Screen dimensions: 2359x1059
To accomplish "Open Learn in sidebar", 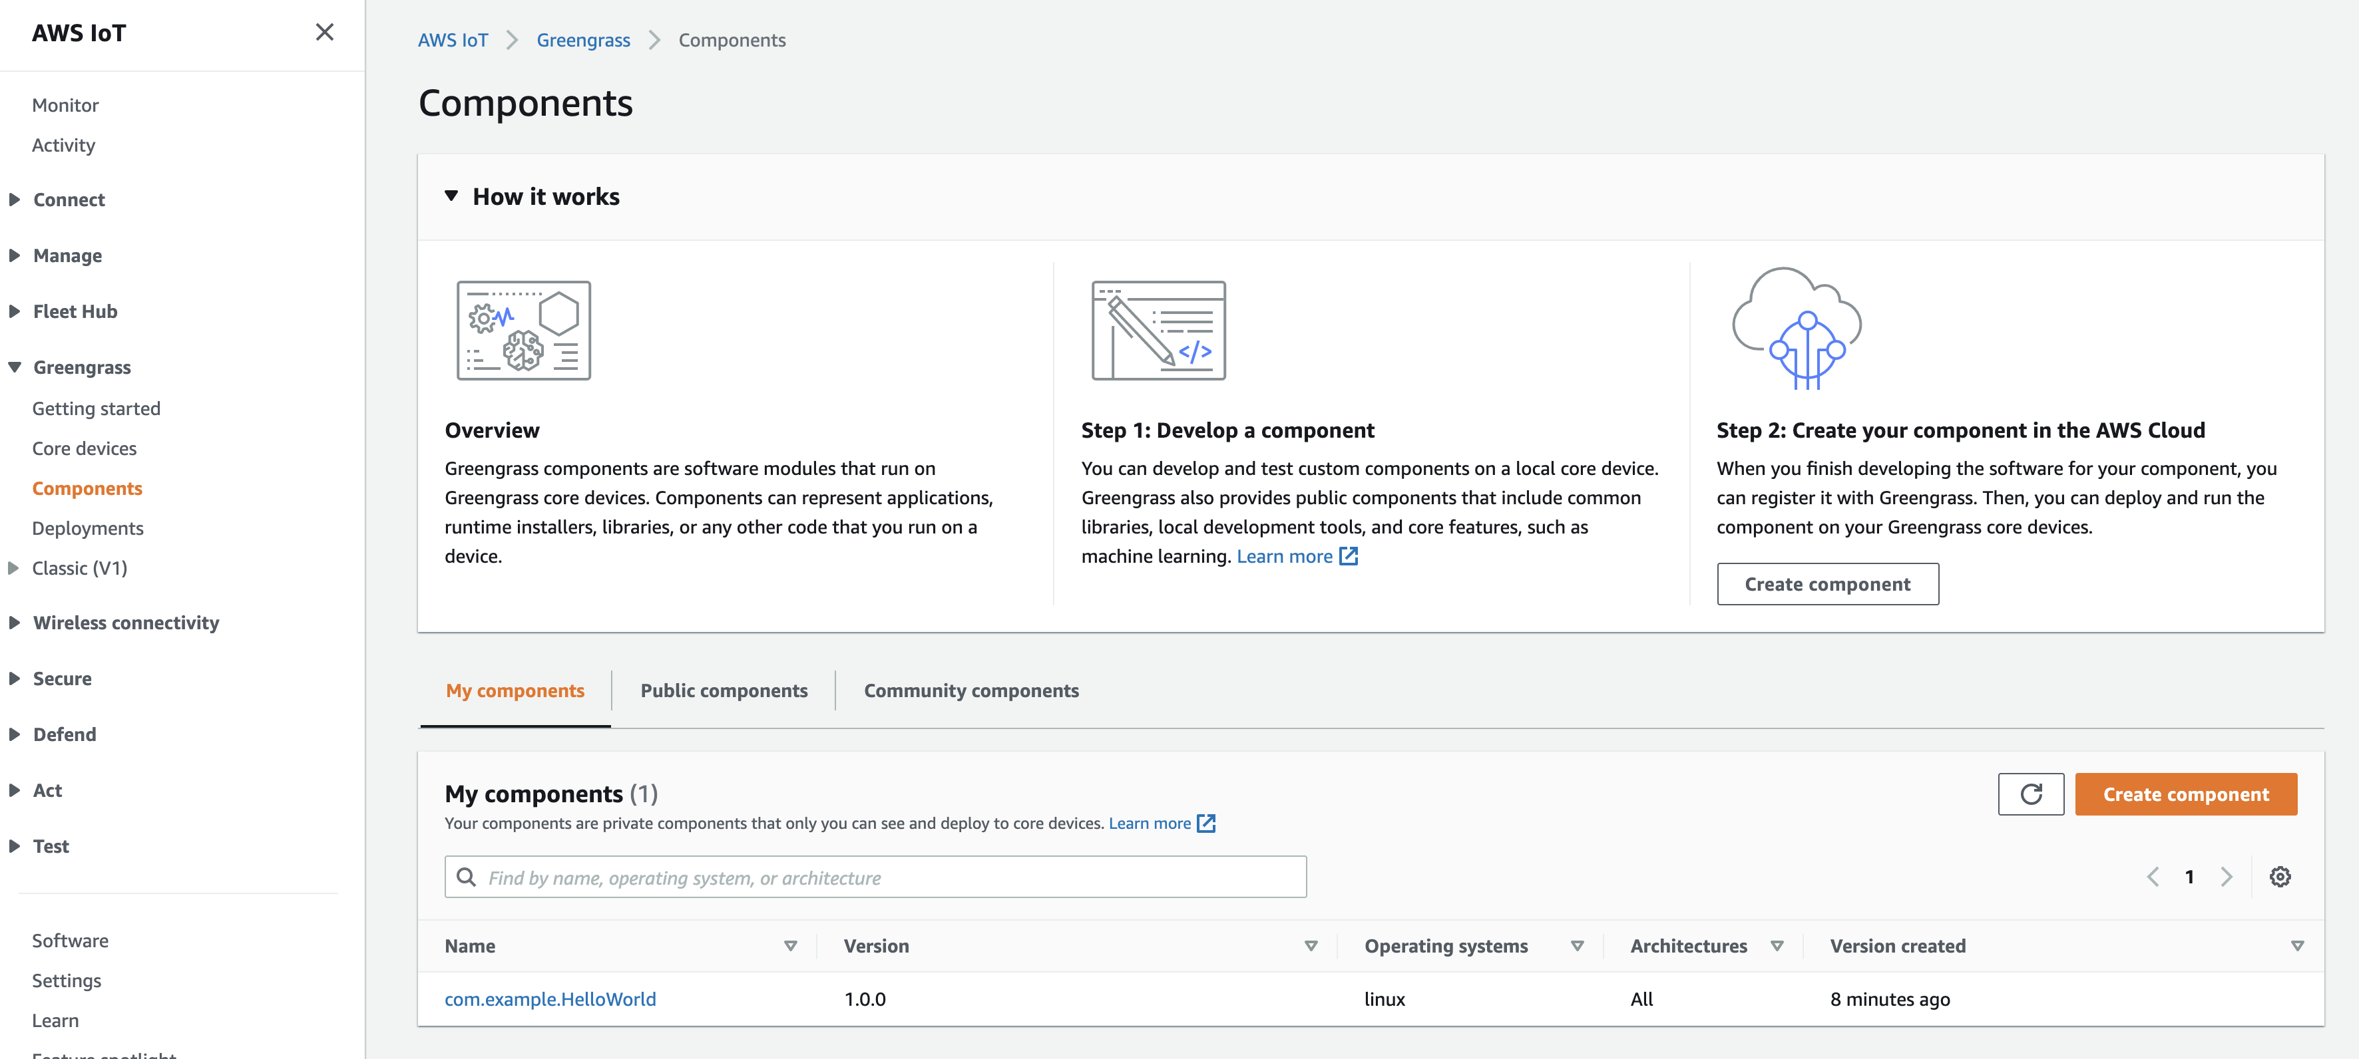I will [55, 1020].
